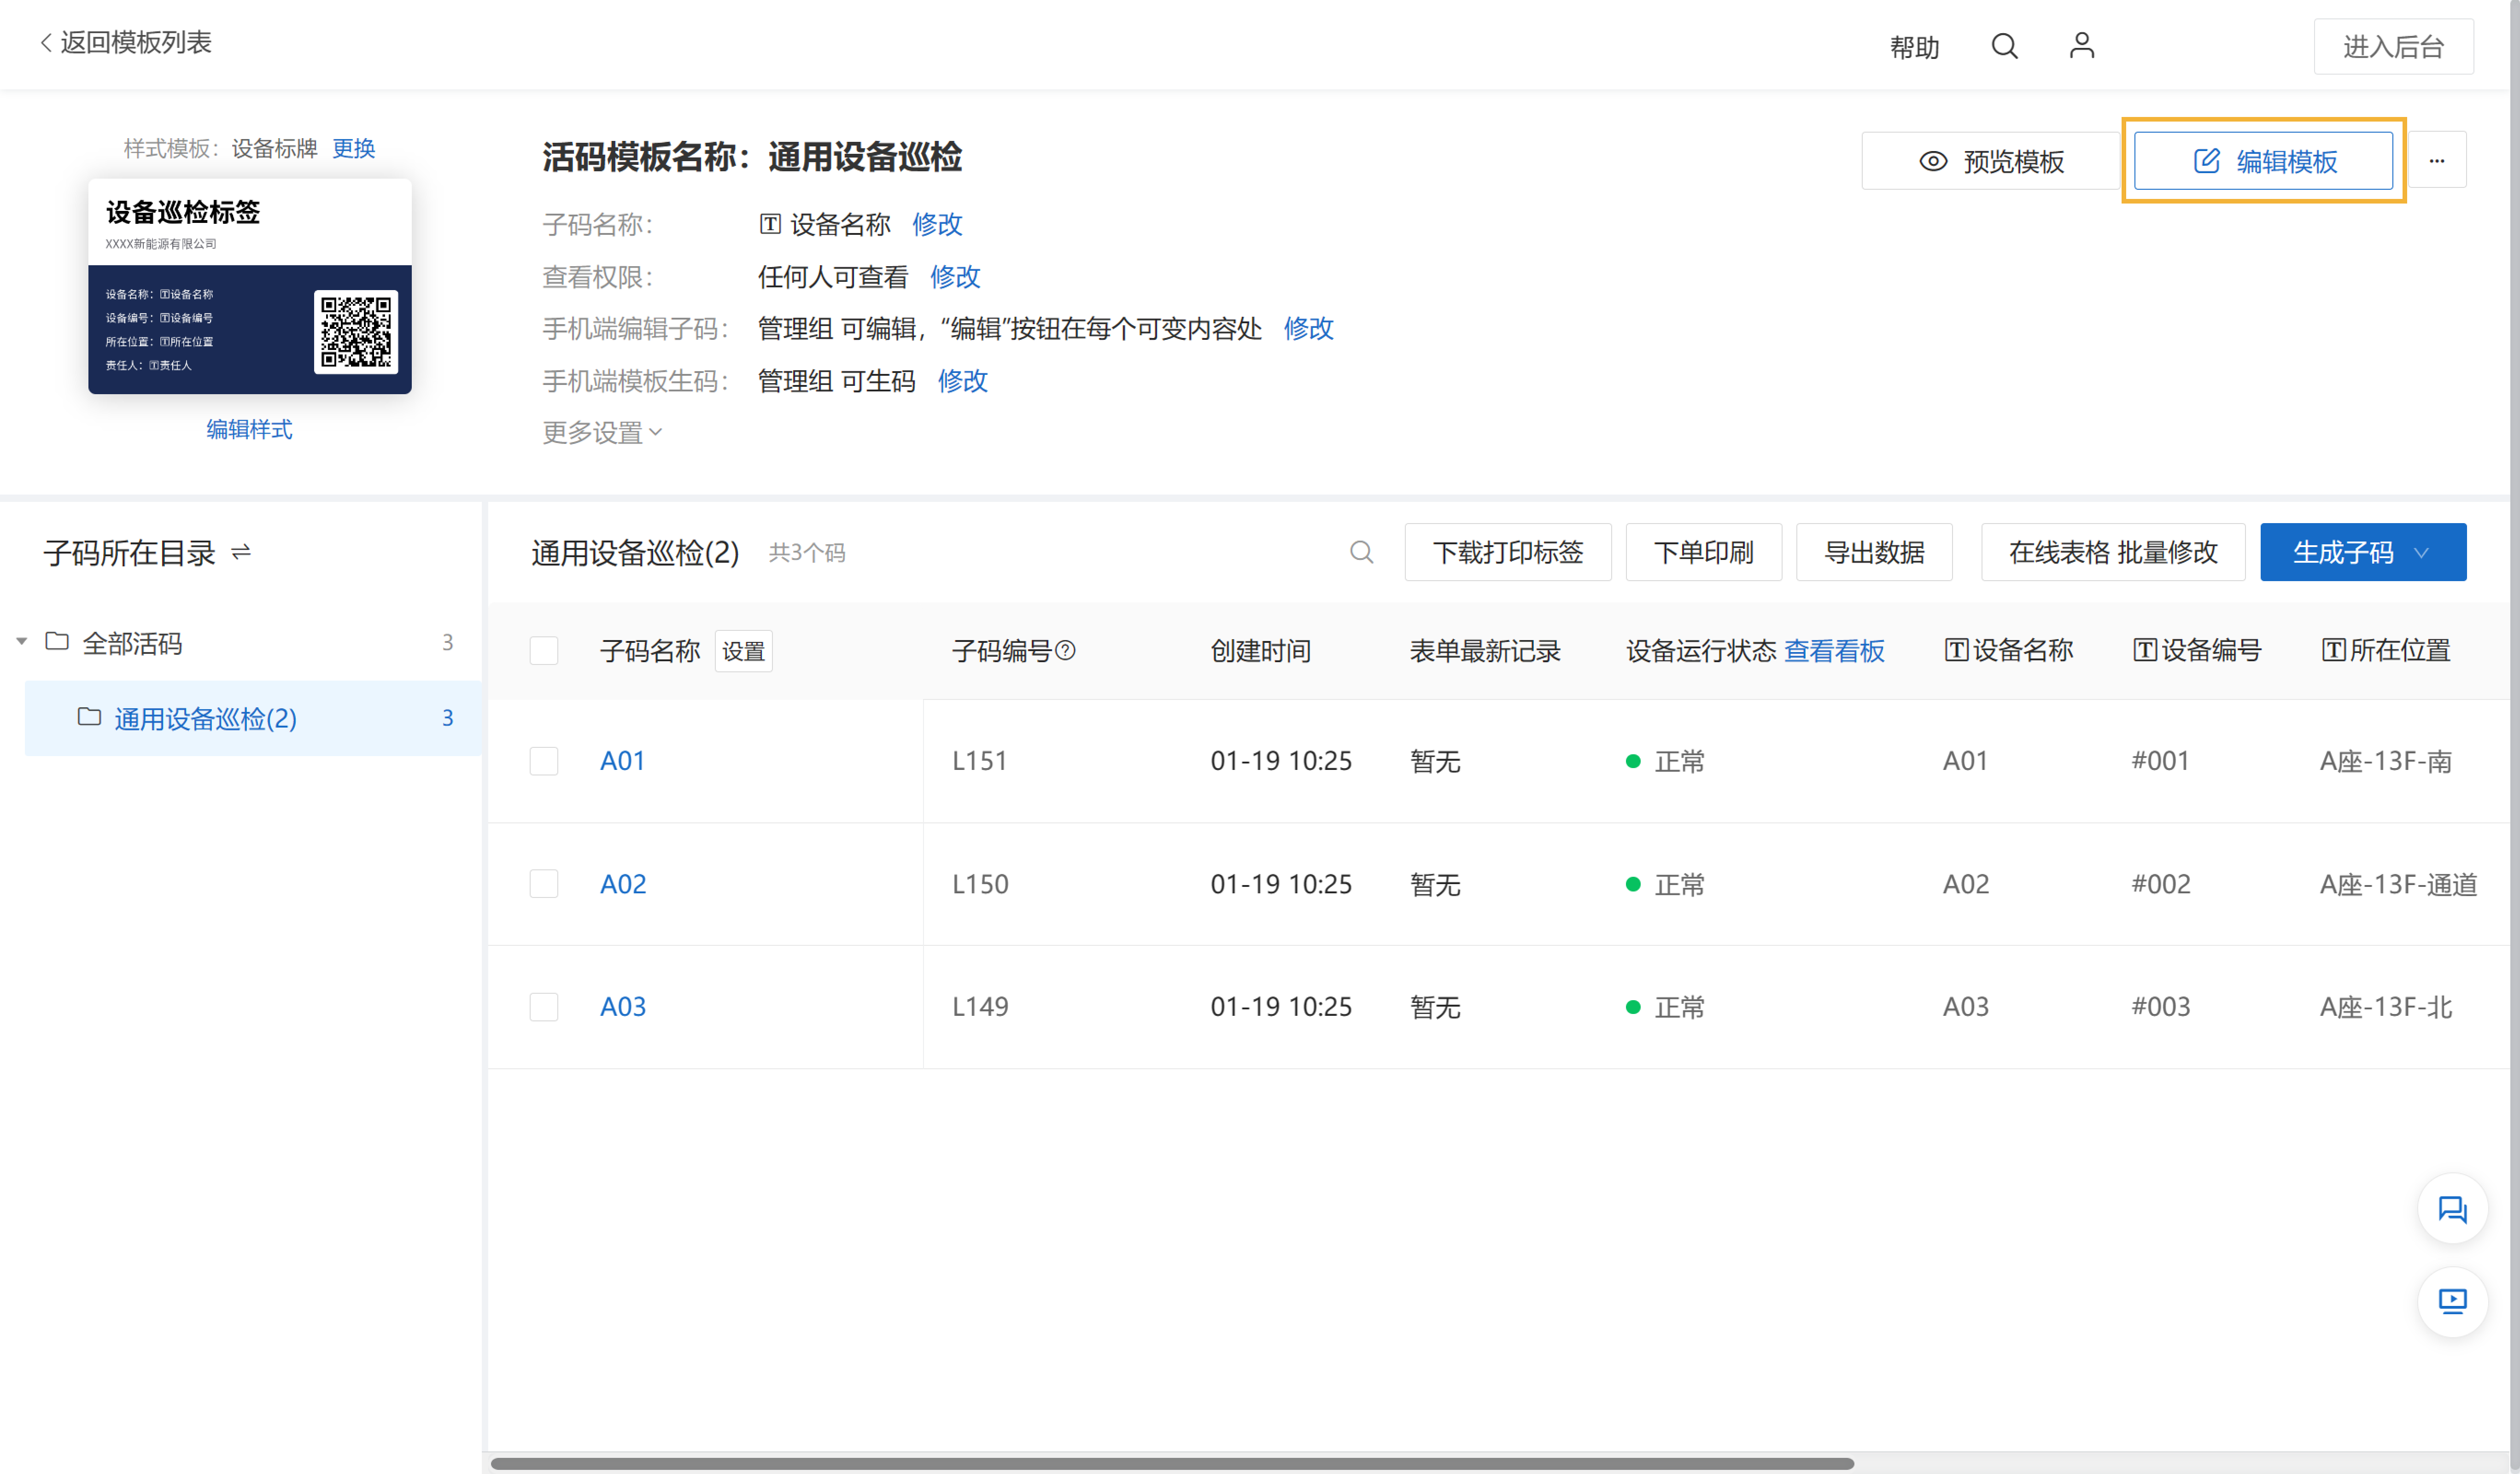Image resolution: width=2520 pixels, height=1474 pixels.
Task: Check the checkbox for row A03
Action: (544, 1007)
